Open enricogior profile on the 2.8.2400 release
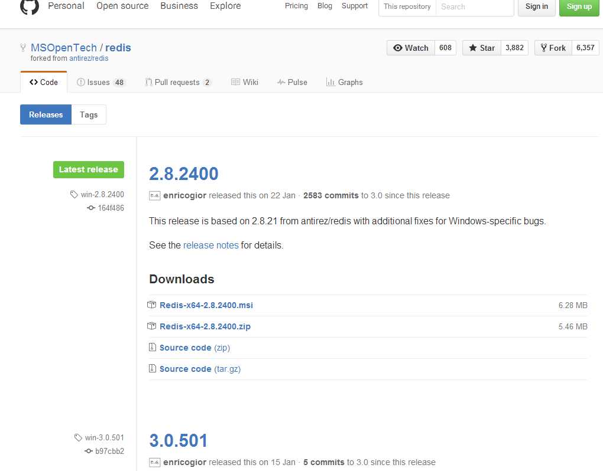The height and width of the screenshot is (471, 603). pos(185,196)
